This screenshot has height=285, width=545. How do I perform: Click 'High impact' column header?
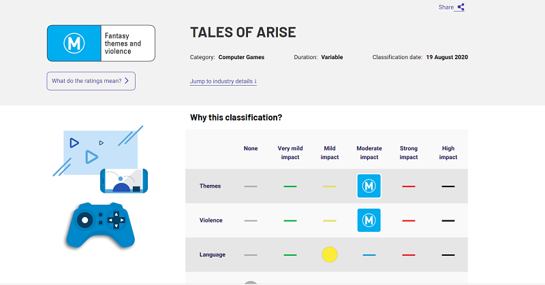(x=448, y=153)
